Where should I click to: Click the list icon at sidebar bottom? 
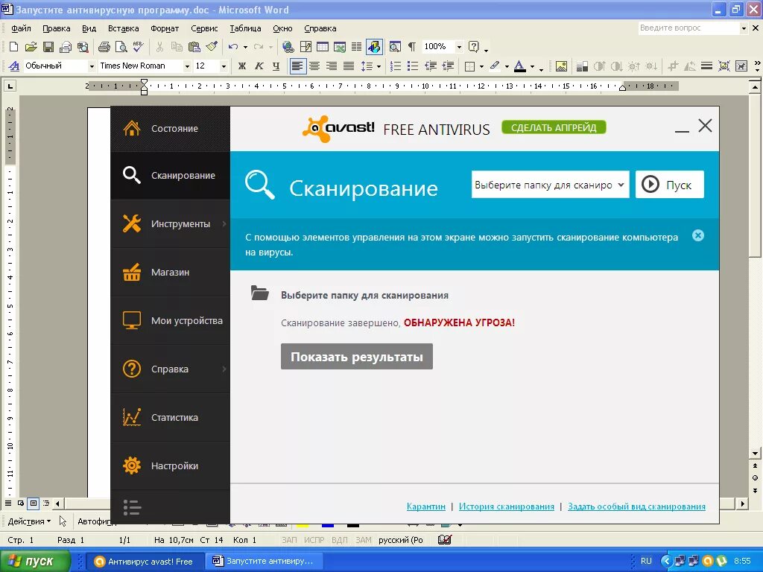point(132,507)
